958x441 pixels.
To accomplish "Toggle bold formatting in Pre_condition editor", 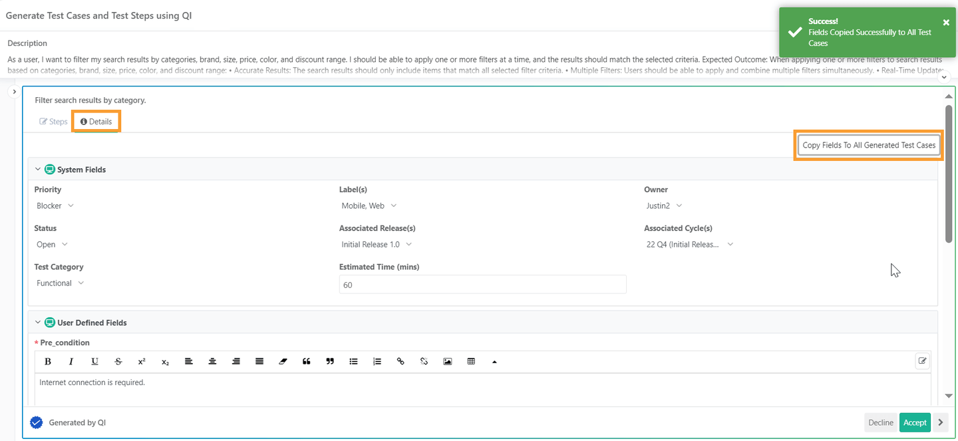I will tap(47, 361).
